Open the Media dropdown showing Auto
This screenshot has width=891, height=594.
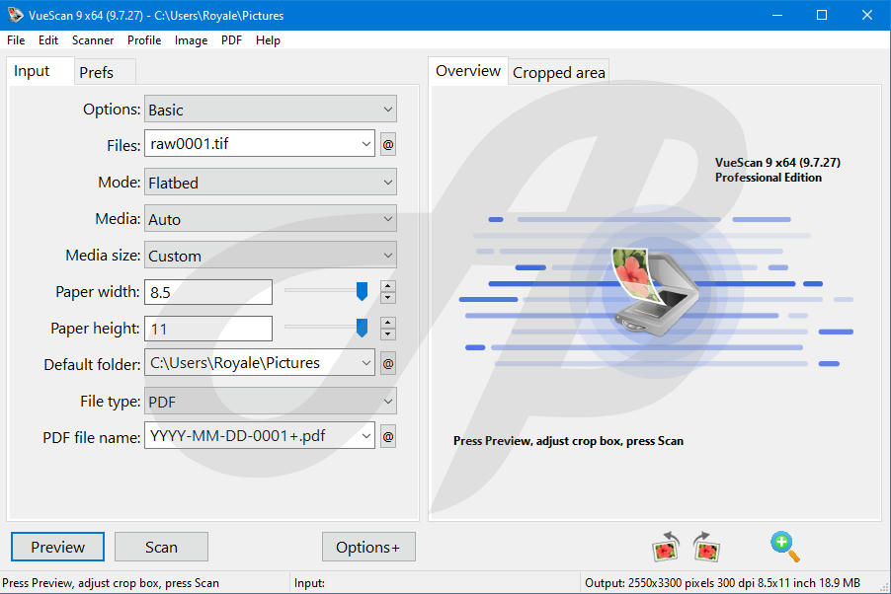coord(271,219)
